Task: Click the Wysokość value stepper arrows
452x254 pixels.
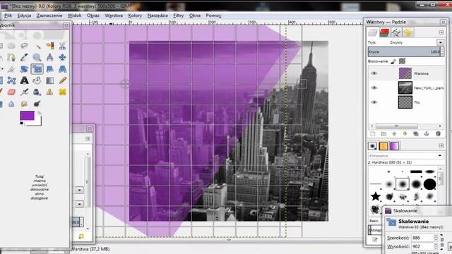Action: pos(436,246)
